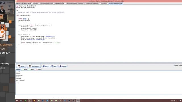182x102 pixels.
Task: Submit the solution
Action: pyautogui.click(x=63, y=66)
